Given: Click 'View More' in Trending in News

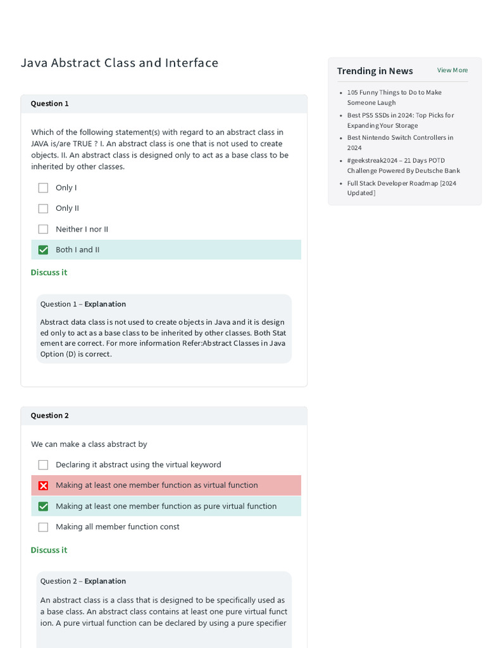Looking at the screenshot, I should point(452,70).
